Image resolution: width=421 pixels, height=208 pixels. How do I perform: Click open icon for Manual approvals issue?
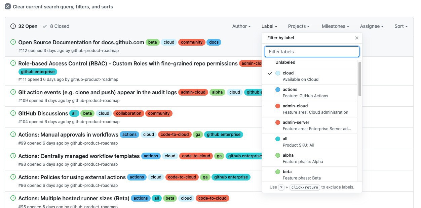pyautogui.click(x=13, y=135)
